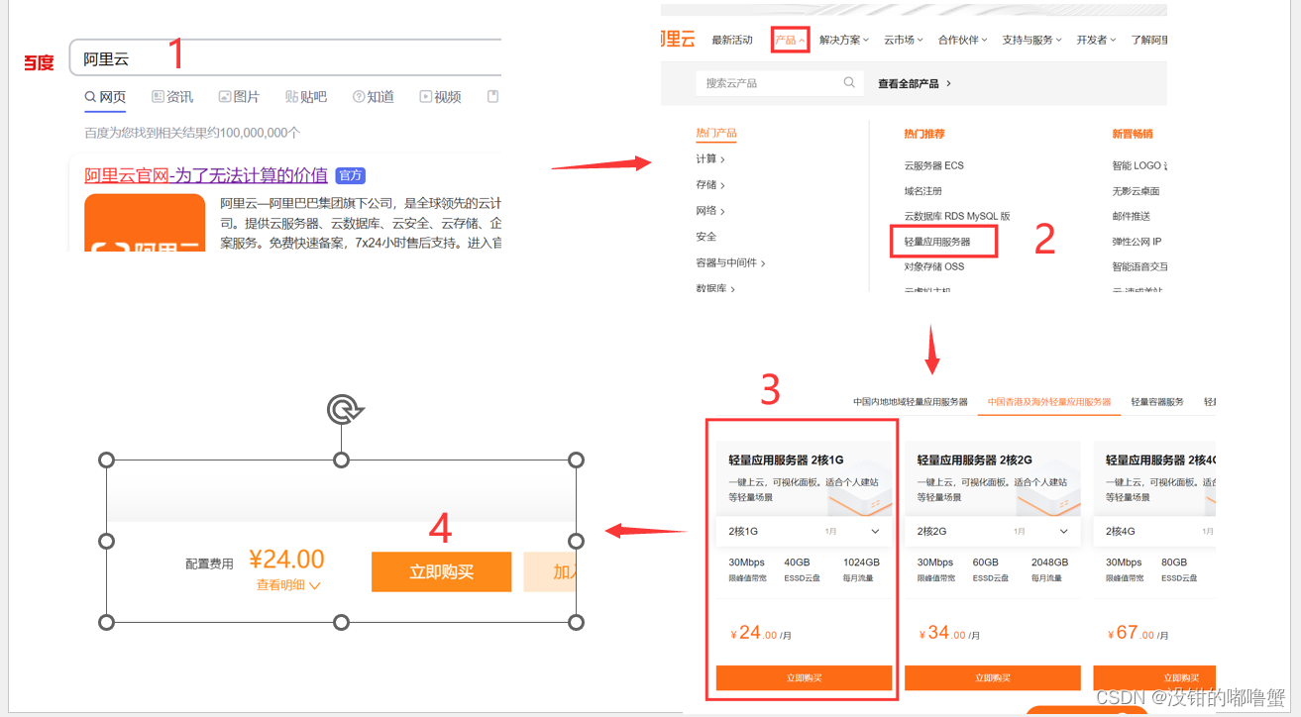Image resolution: width=1301 pixels, height=717 pixels.
Task: Click the 官方 badge beside the result title
Action: 351,175
